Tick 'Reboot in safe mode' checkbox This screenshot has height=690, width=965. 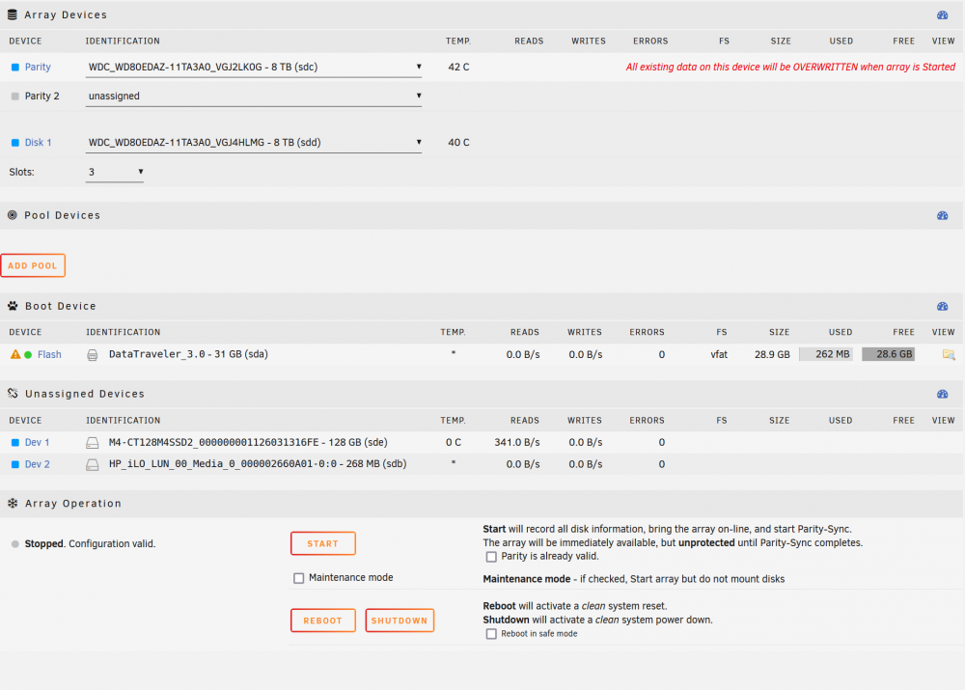[x=491, y=634]
